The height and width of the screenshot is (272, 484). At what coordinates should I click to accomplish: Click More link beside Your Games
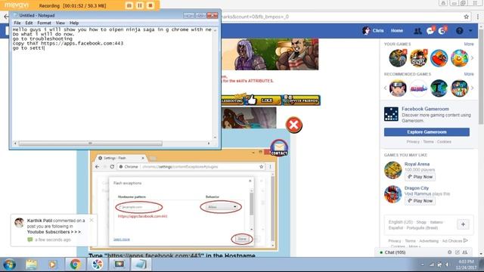(469, 44)
